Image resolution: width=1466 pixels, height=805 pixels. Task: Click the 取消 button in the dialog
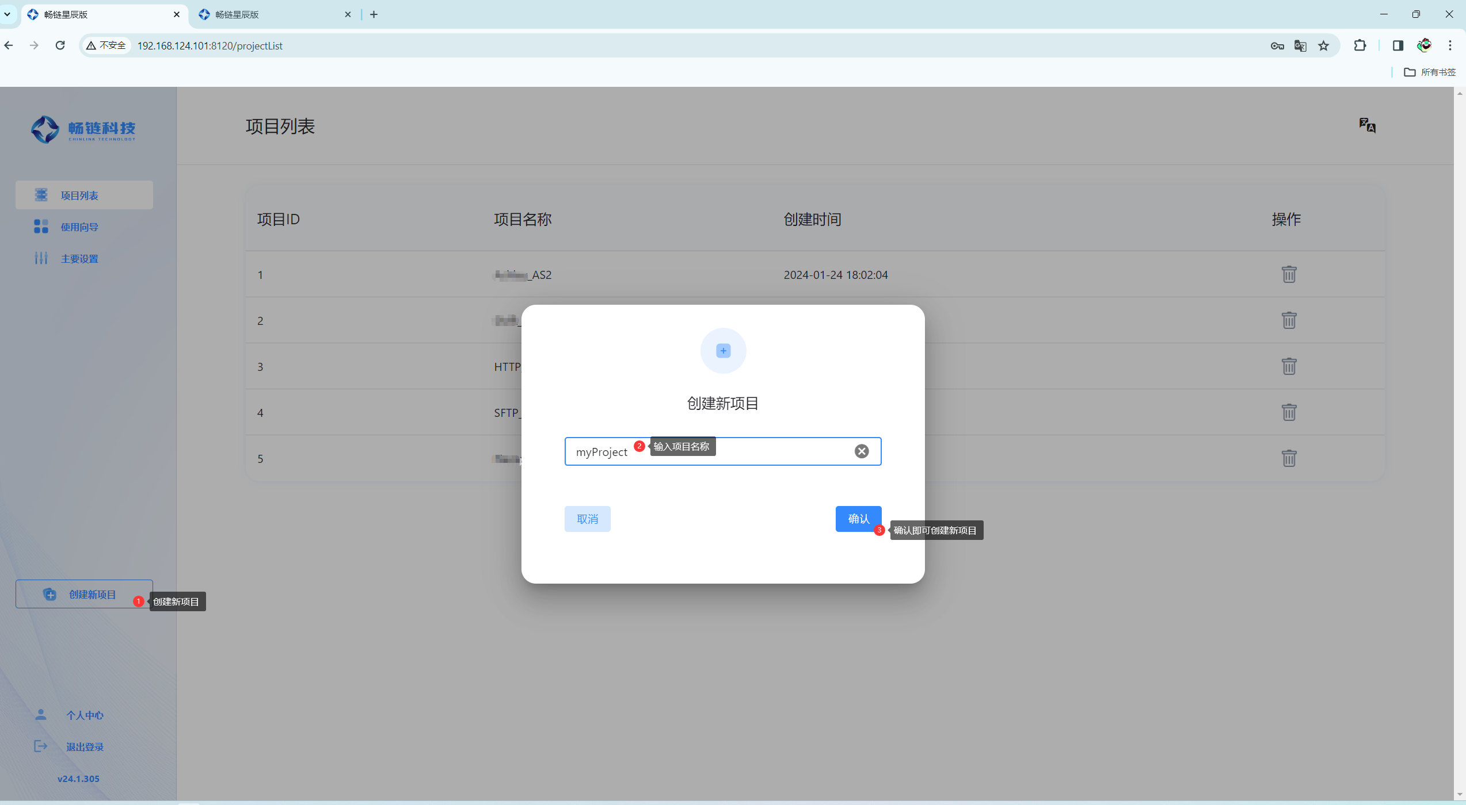click(x=587, y=519)
